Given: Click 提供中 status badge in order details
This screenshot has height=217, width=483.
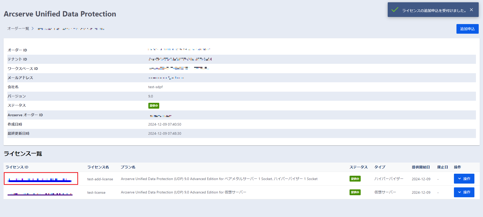Looking at the screenshot, I should 154,106.
